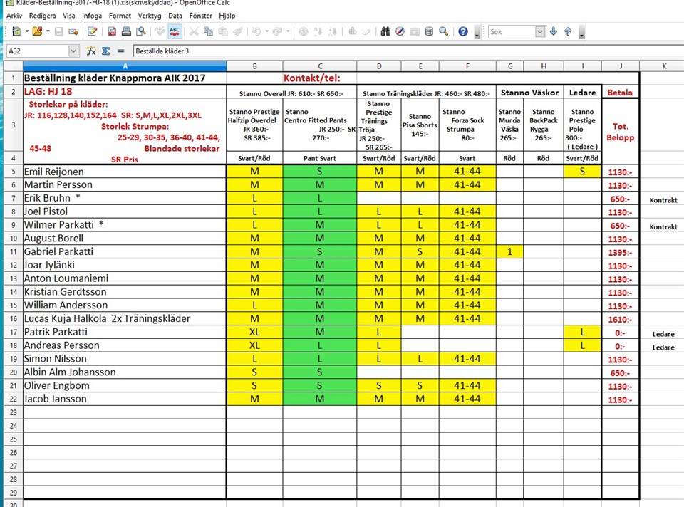This screenshot has width=684, height=507.
Task: Click the Zoom magnifier icon
Action: point(444,31)
